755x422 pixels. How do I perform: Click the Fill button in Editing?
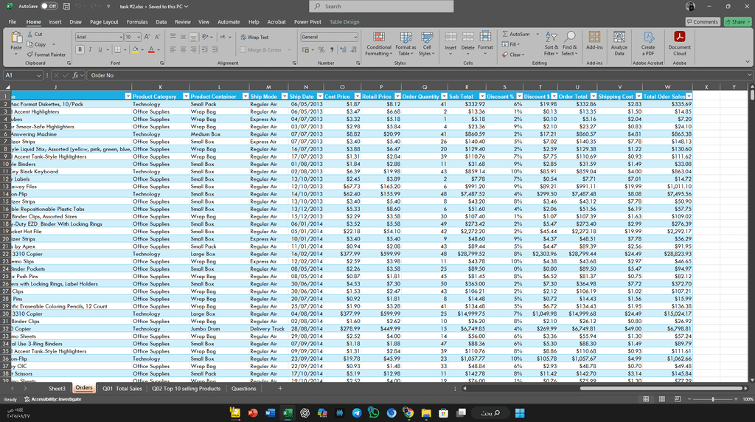pos(512,44)
